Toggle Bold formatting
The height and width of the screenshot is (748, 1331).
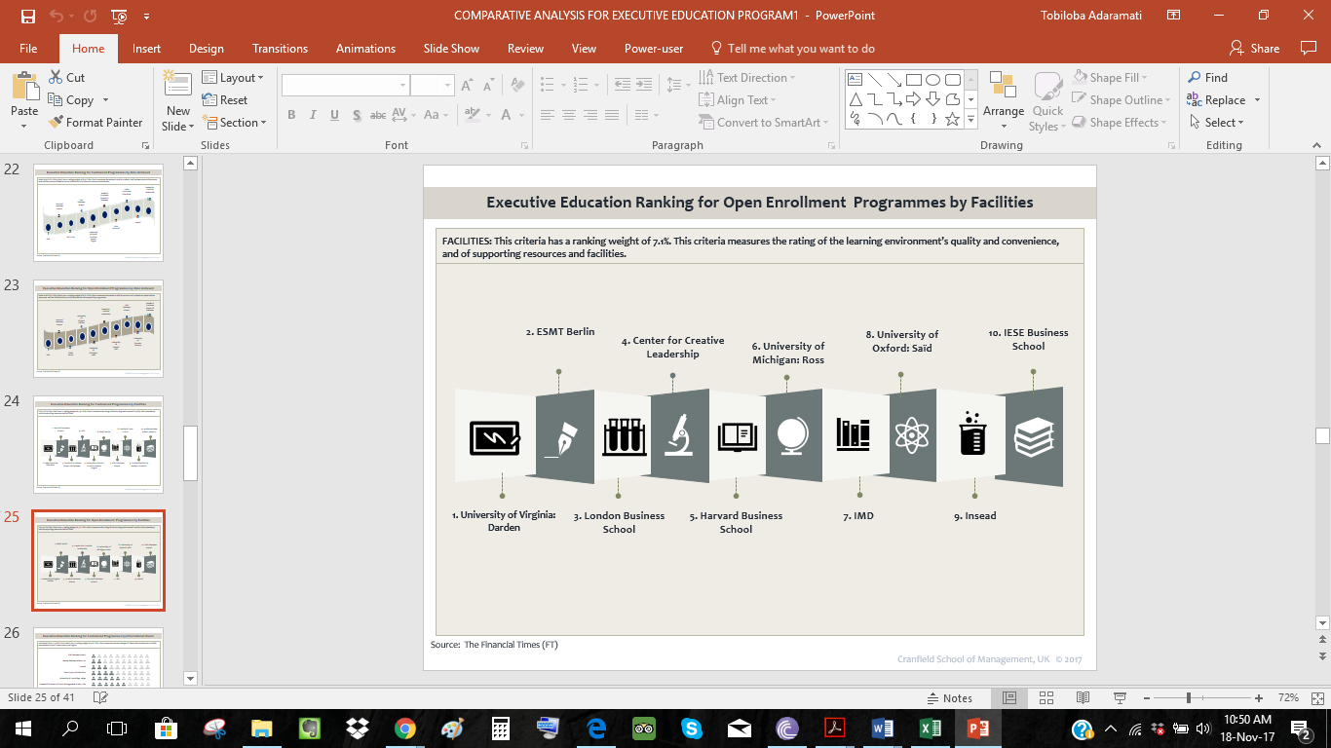[x=291, y=115]
